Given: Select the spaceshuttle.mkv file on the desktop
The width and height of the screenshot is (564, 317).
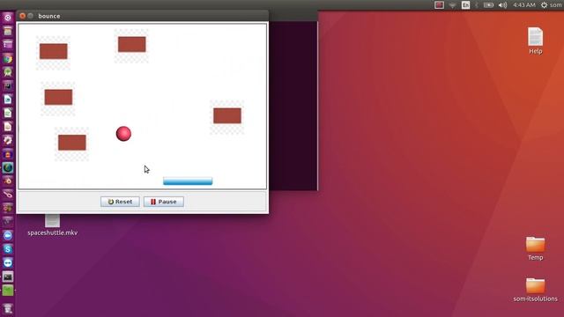Looking at the screenshot, I should click(53, 225).
